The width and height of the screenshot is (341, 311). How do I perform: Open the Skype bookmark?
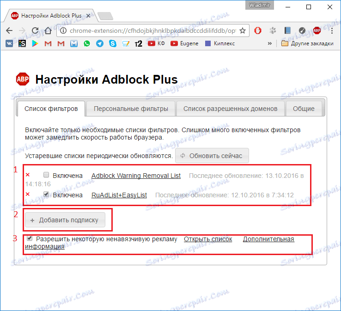(113, 43)
